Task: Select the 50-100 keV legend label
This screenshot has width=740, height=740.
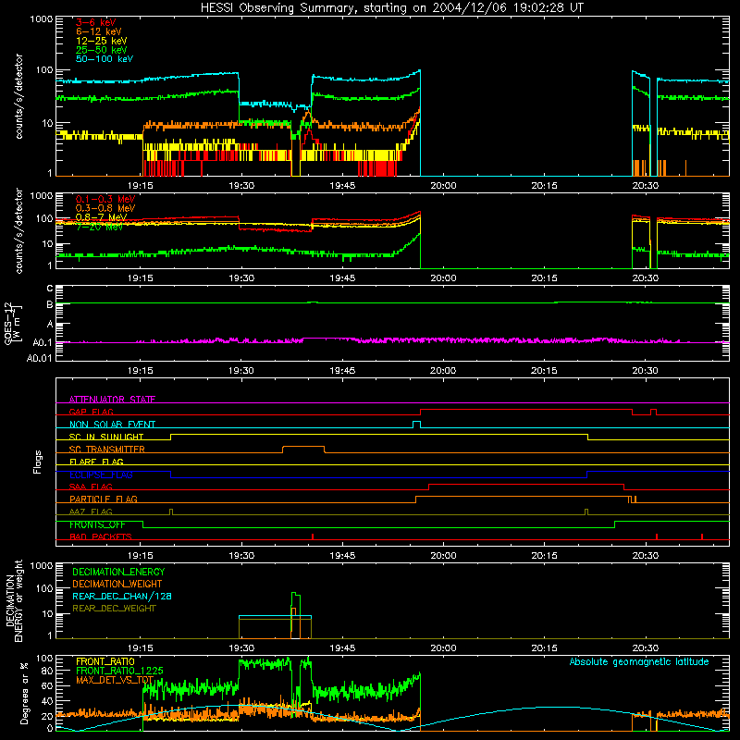Action: pyautogui.click(x=105, y=59)
